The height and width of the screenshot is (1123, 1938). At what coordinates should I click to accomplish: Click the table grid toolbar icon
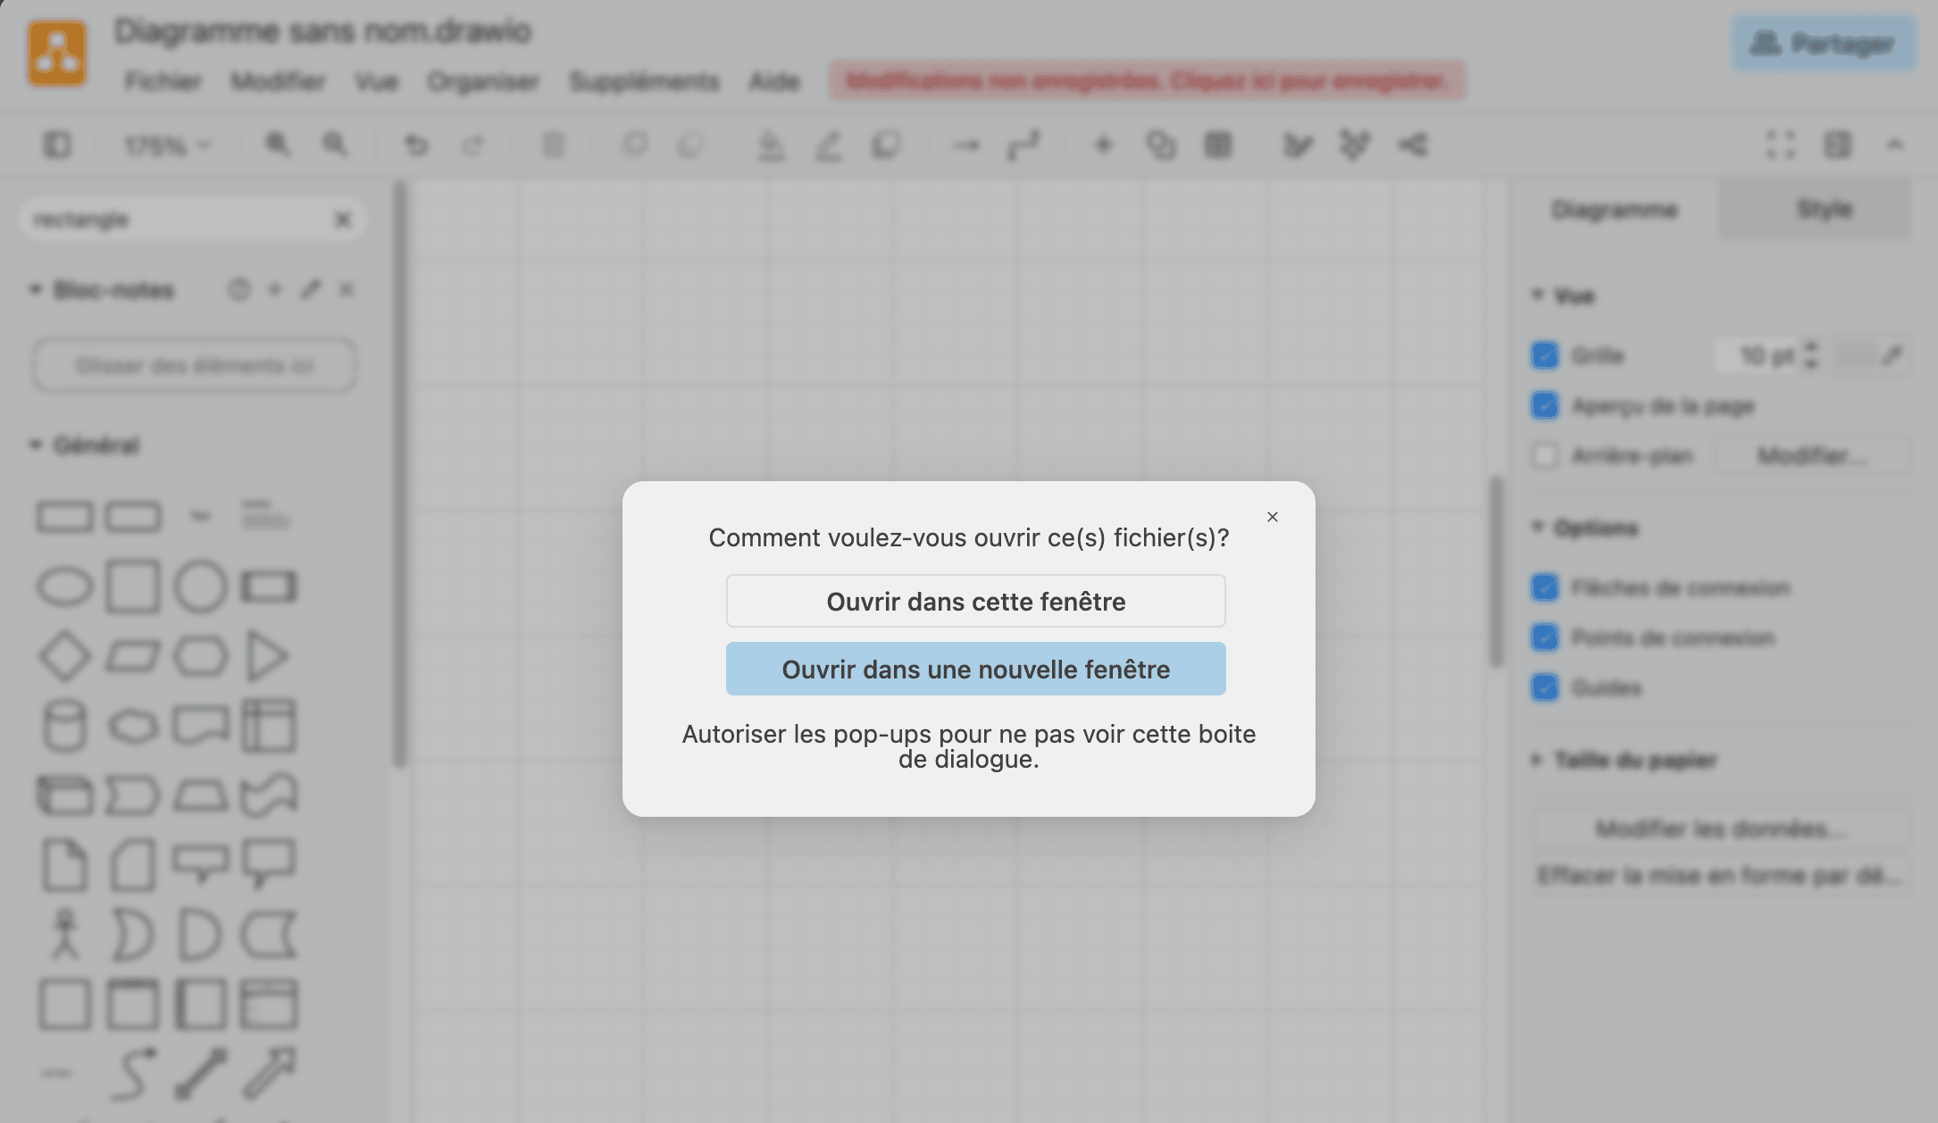(1218, 145)
